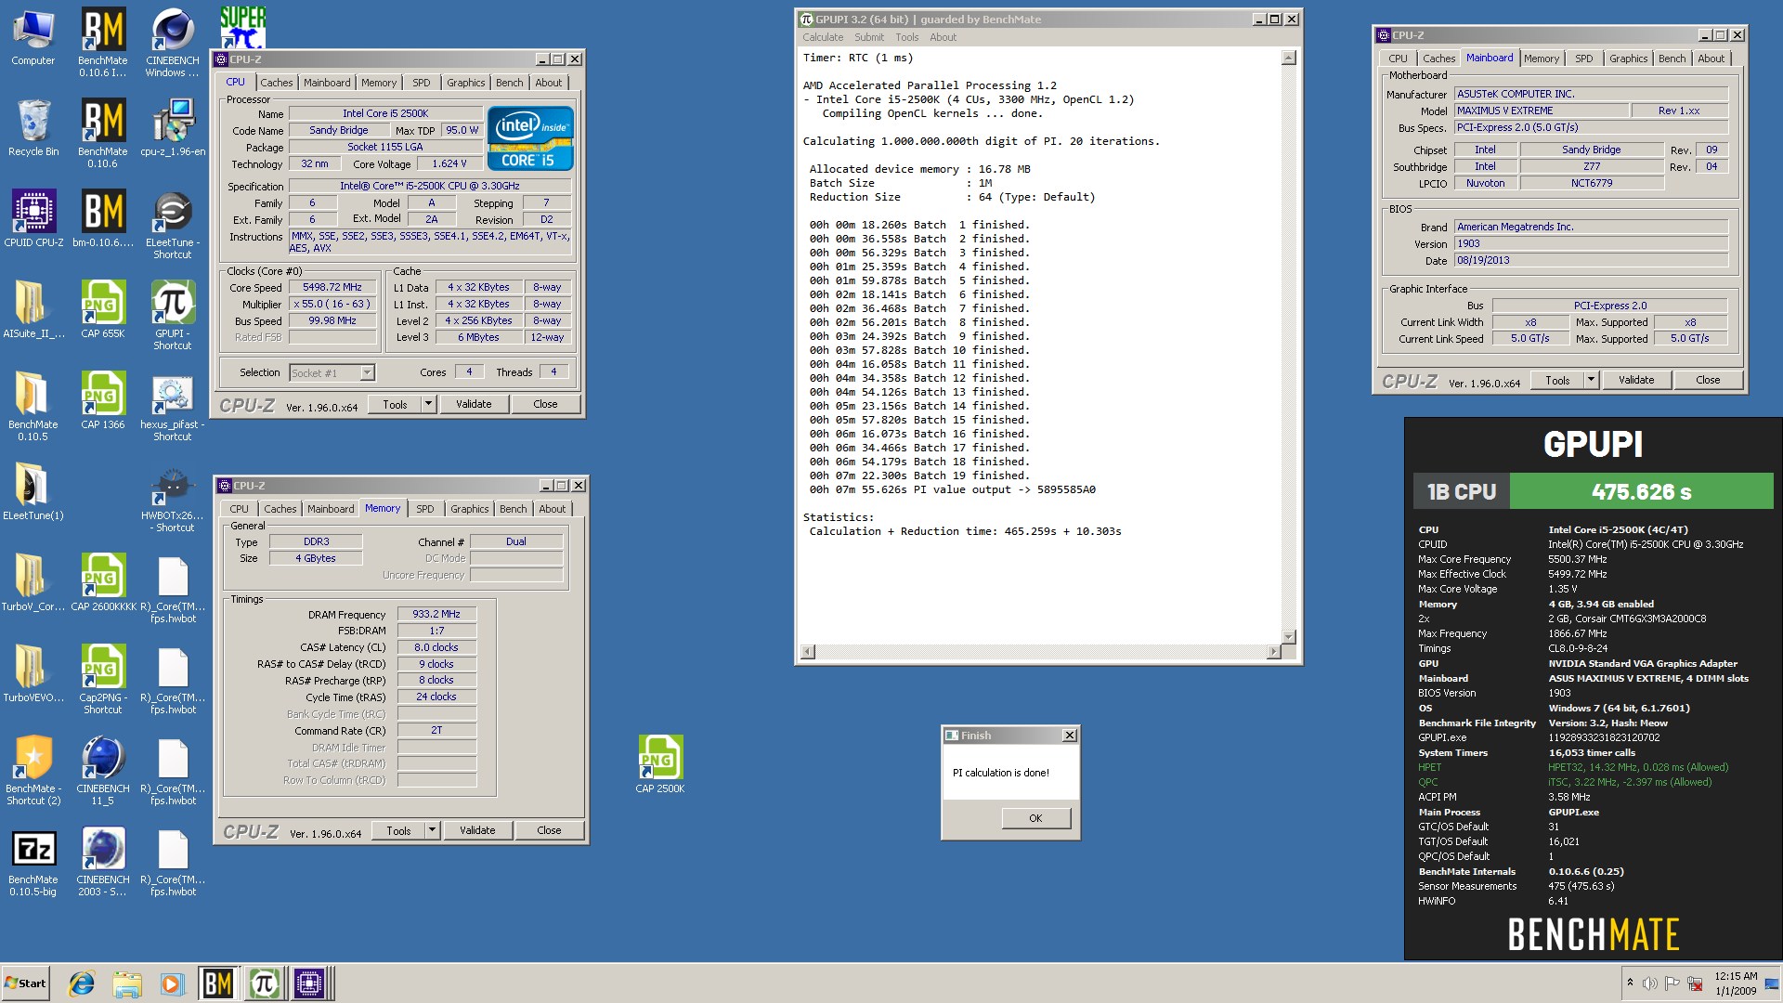This screenshot has height=1003, width=1783.
Task: Click Close in CPU-Z Memory window
Action: click(x=549, y=830)
